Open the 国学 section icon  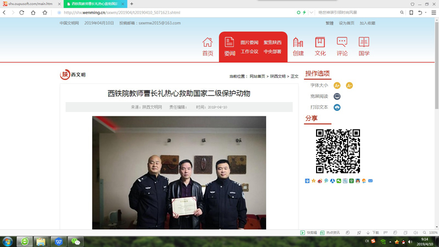click(364, 46)
